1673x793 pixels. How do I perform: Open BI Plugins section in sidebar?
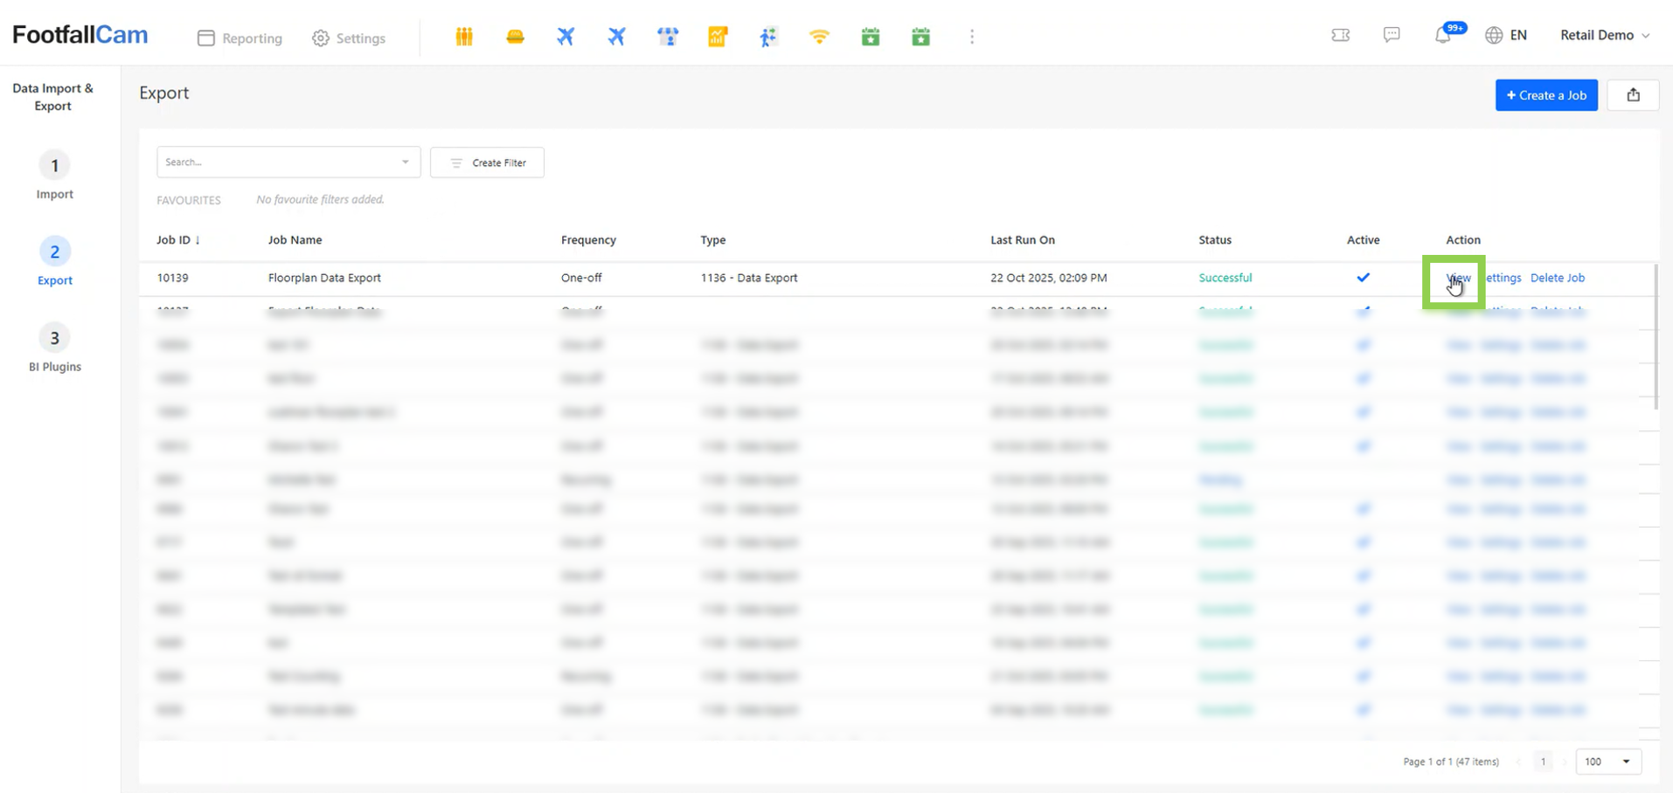[x=54, y=348]
